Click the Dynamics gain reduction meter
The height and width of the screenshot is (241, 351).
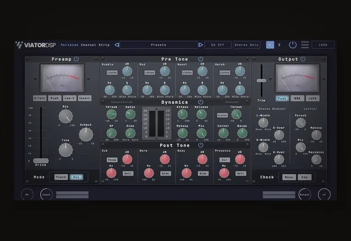coord(156,123)
